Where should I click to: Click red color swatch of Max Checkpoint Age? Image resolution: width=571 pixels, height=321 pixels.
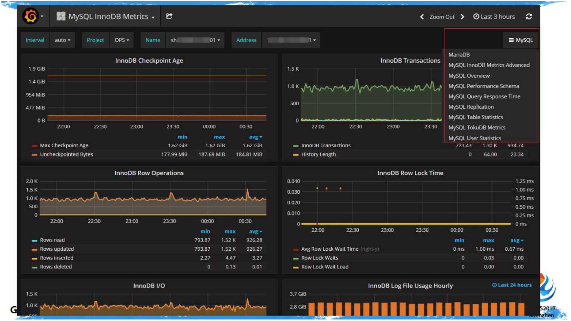point(35,146)
